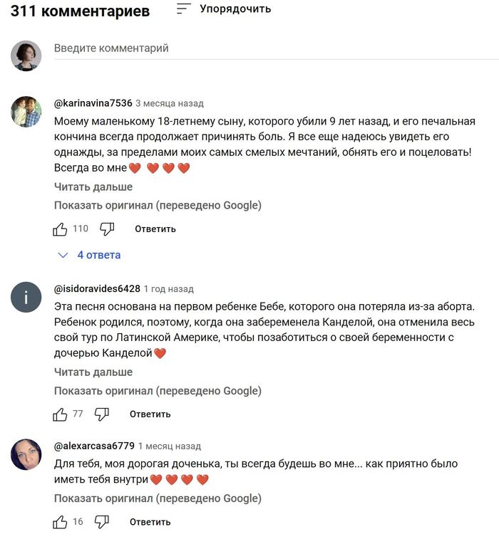Show original text of @alexarcasa6779's comment
Image resolution: width=499 pixels, height=539 pixels.
point(158,498)
